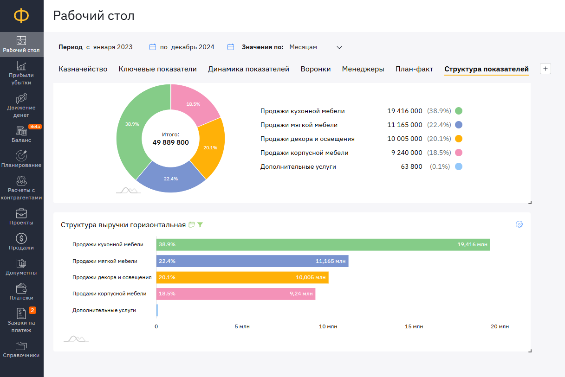
Task: Open Заявки на платеж icon
Action: coord(21,313)
